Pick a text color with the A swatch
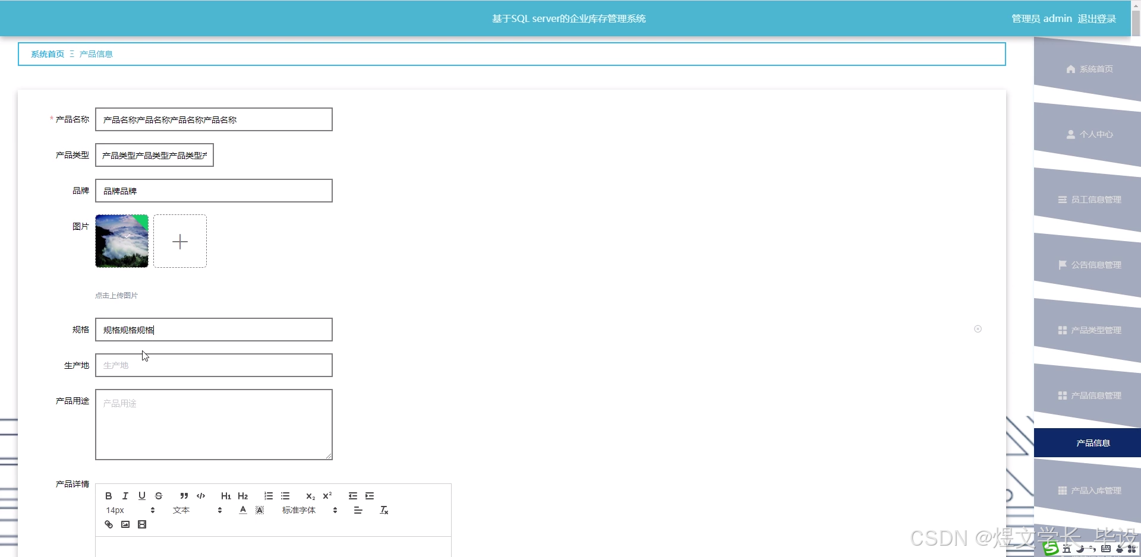1141x557 pixels. (x=243, y=509)
